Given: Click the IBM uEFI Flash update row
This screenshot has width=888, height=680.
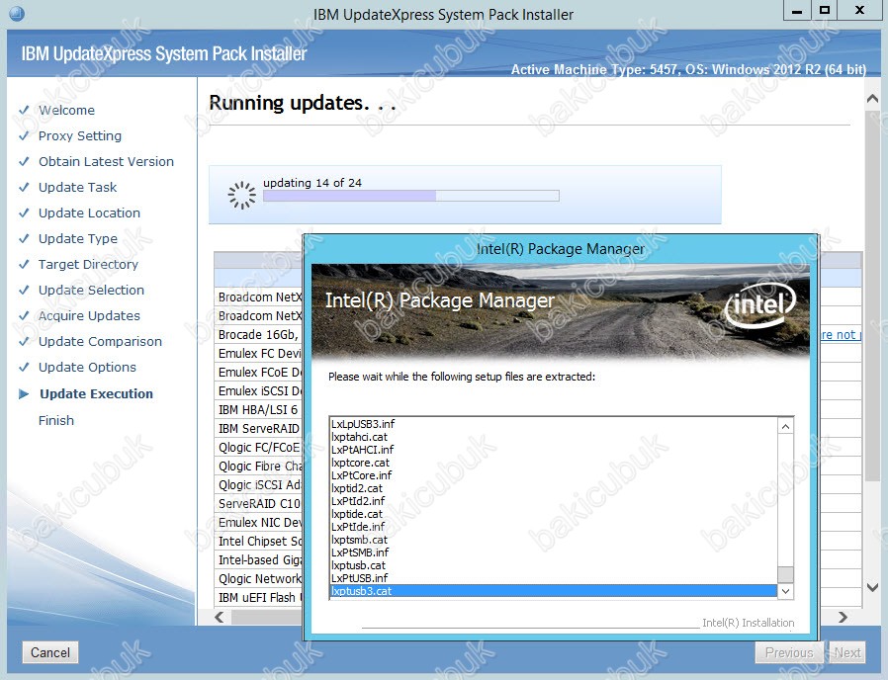Looking at the screenshot, I should [x=259, y=597].
